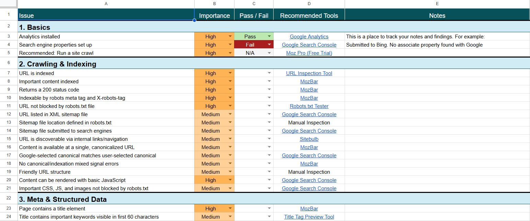Click note 'This is a place to track your notes'

[x=415, y=36]
